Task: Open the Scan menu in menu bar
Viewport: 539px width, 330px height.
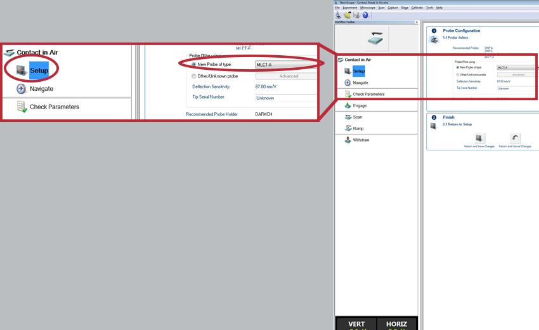Action: (x=381, y=8)
